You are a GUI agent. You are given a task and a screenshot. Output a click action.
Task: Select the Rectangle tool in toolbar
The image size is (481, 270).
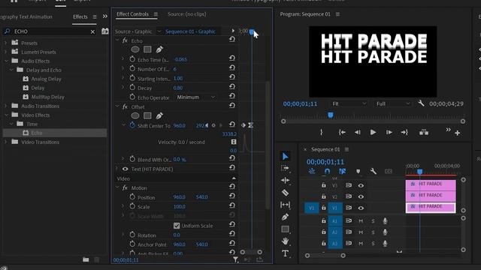[285, 229]
